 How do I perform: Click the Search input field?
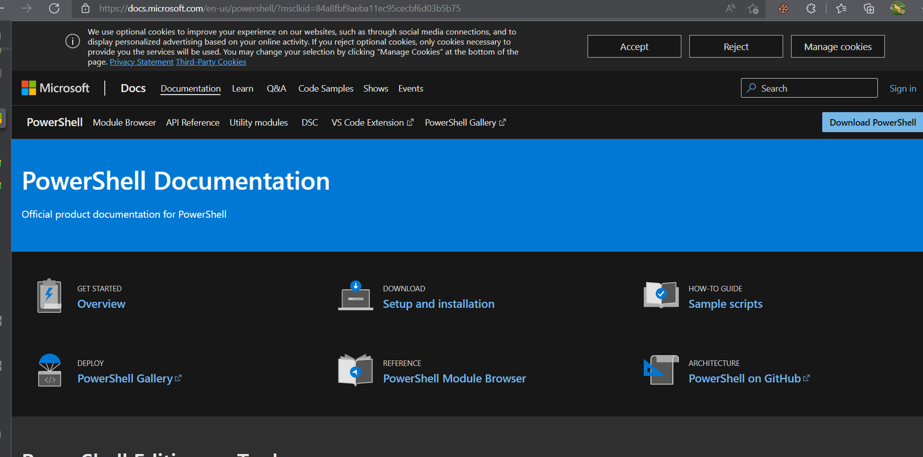click(x=809, y=88)
